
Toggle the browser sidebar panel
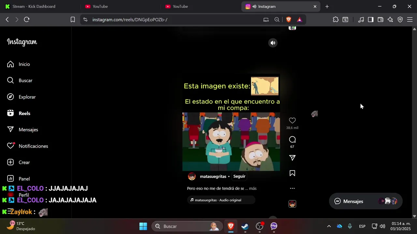370,19
